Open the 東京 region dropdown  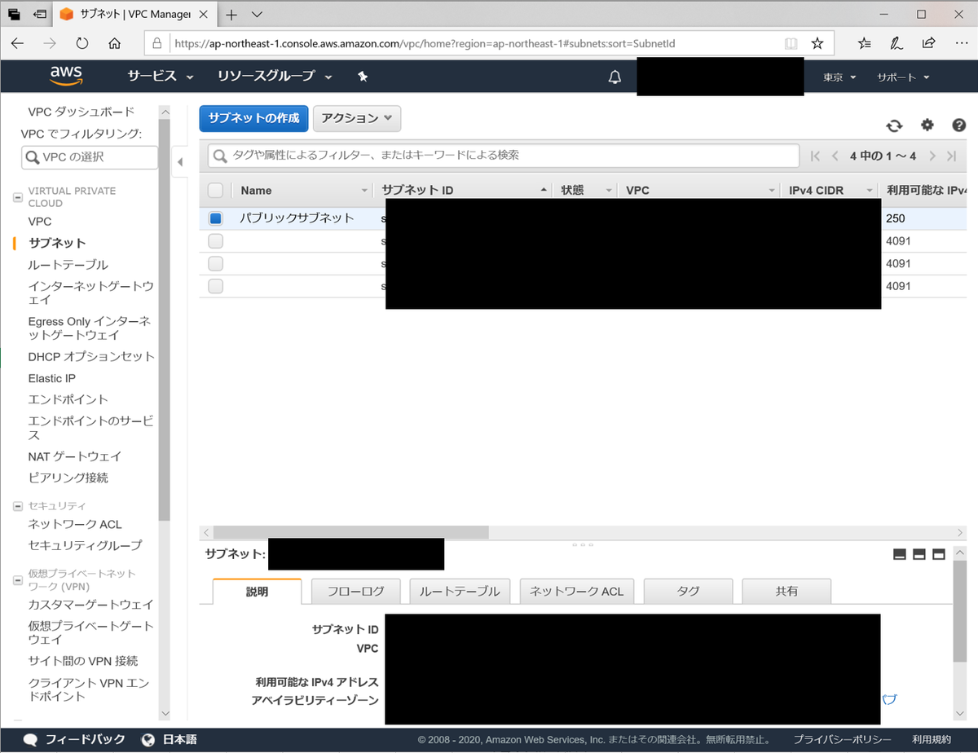click(839, 77)
